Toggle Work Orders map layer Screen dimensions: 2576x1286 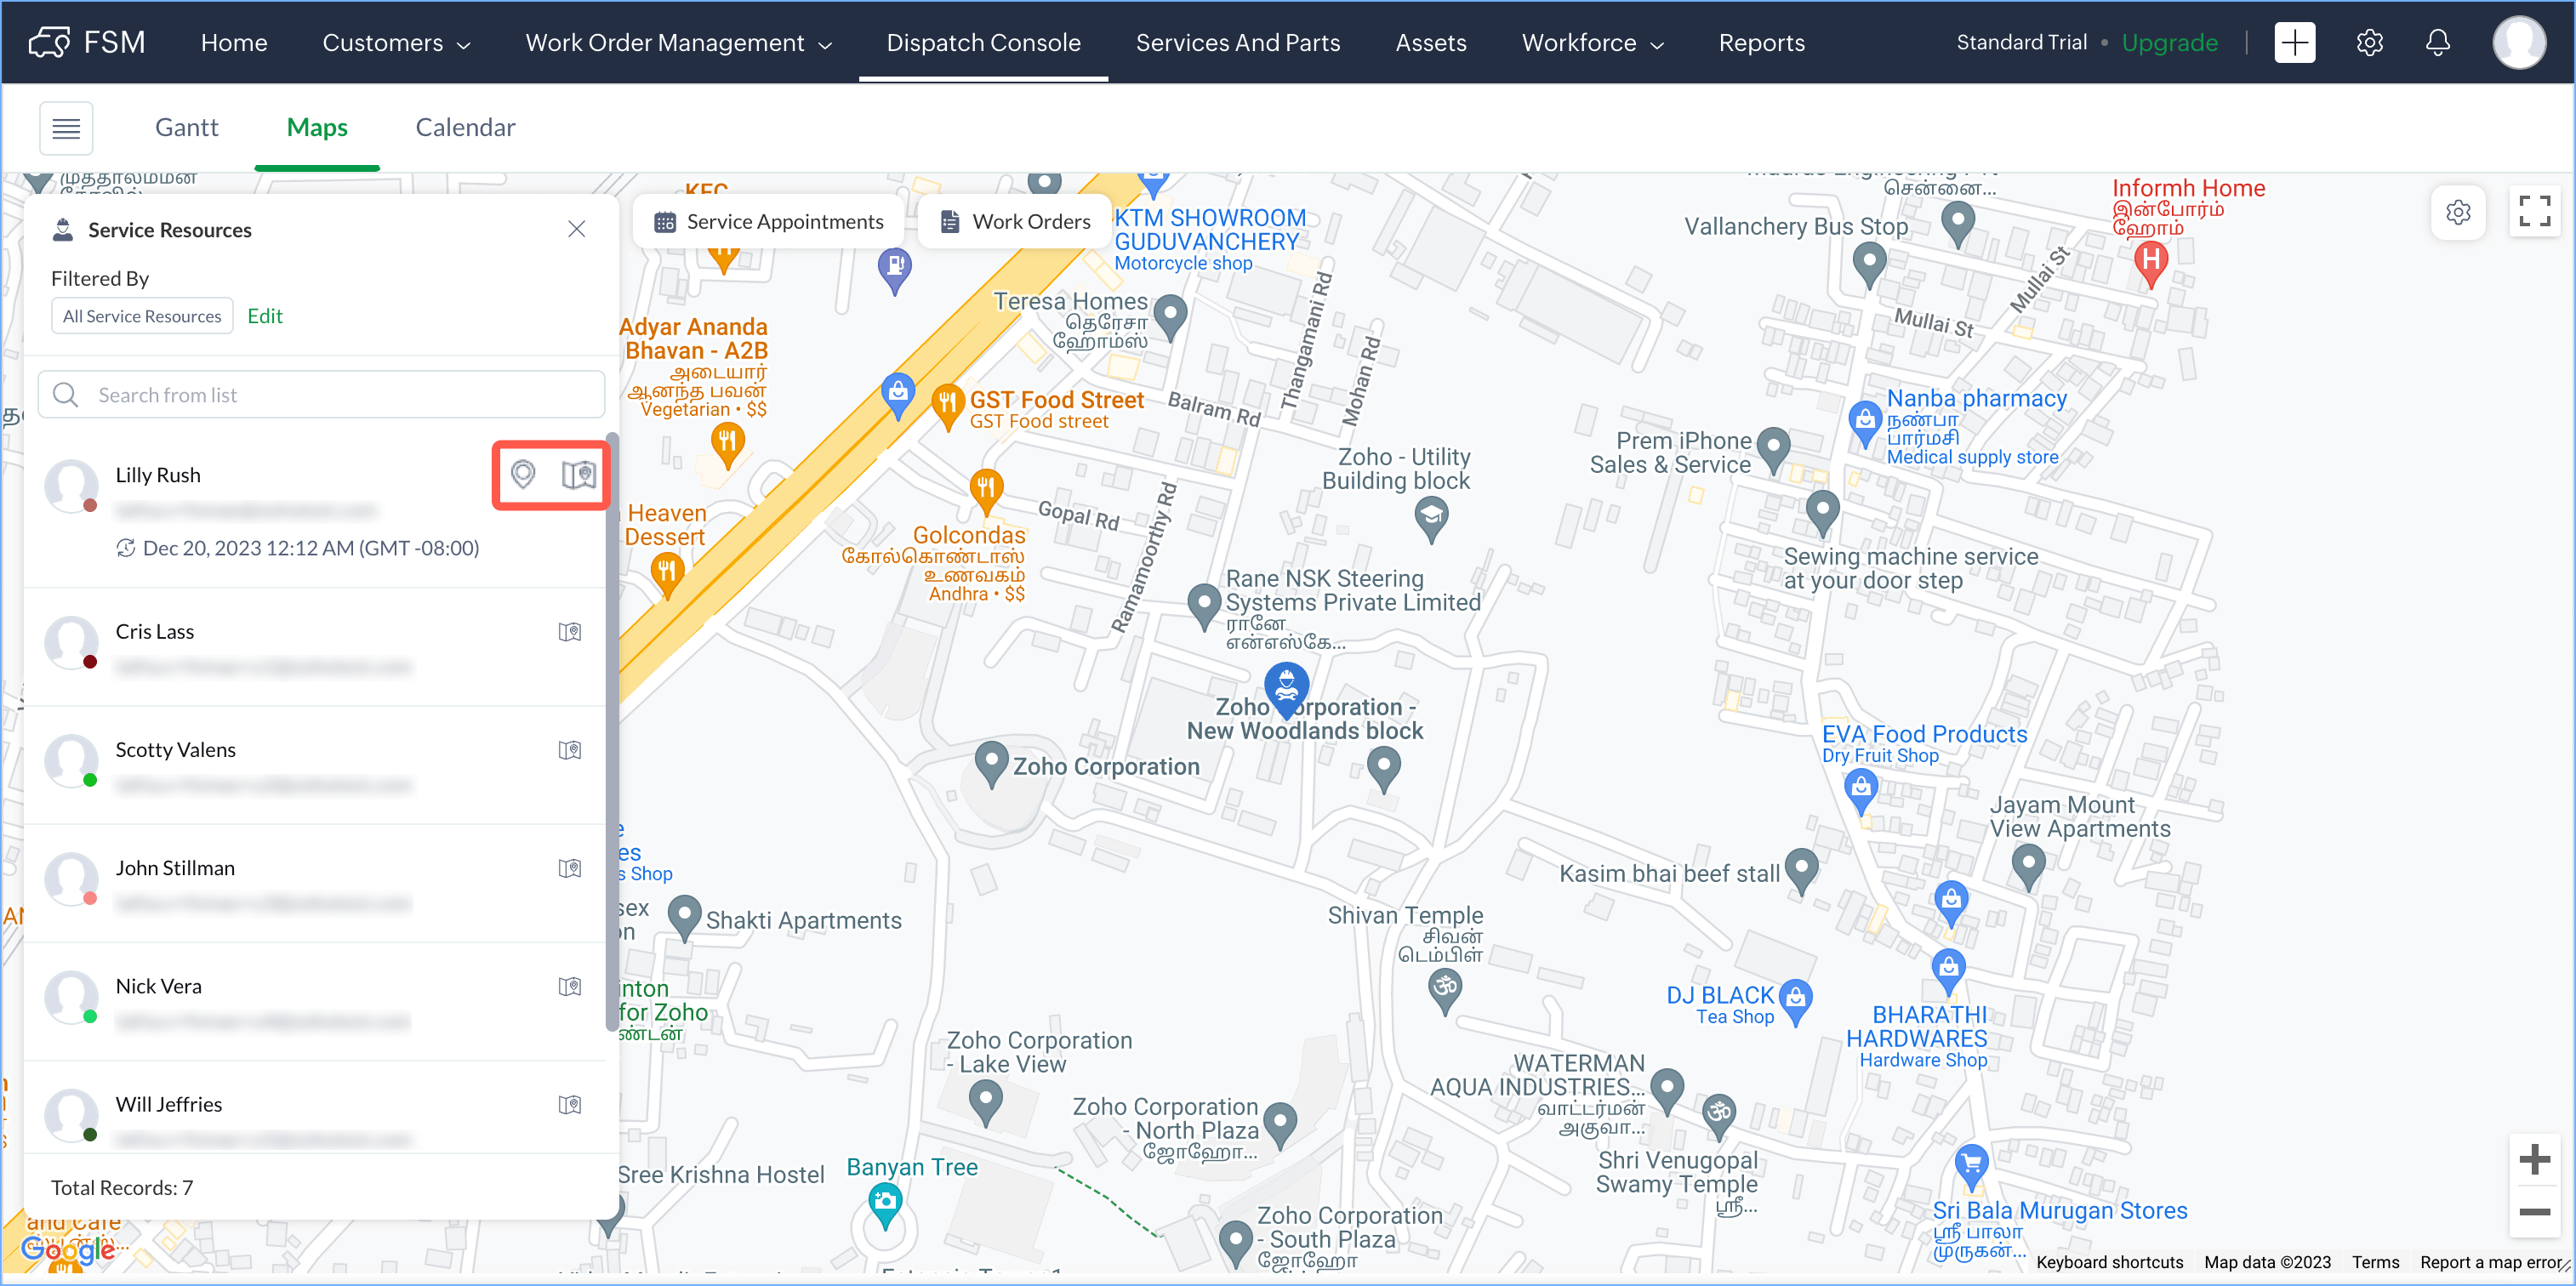(x=1015, y=221)
